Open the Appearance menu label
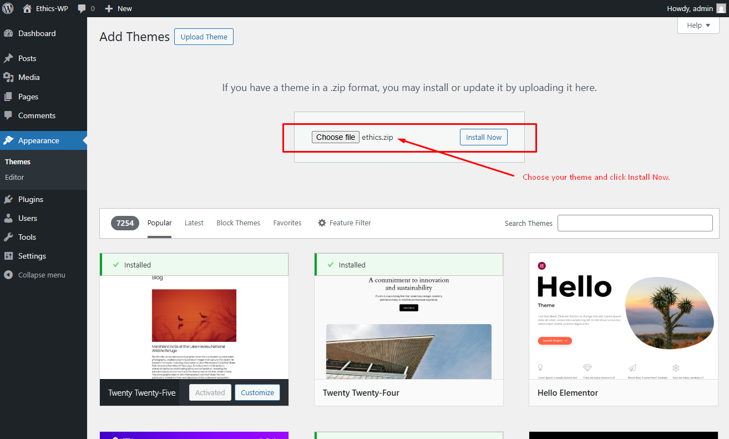 (x=39, y=140)
